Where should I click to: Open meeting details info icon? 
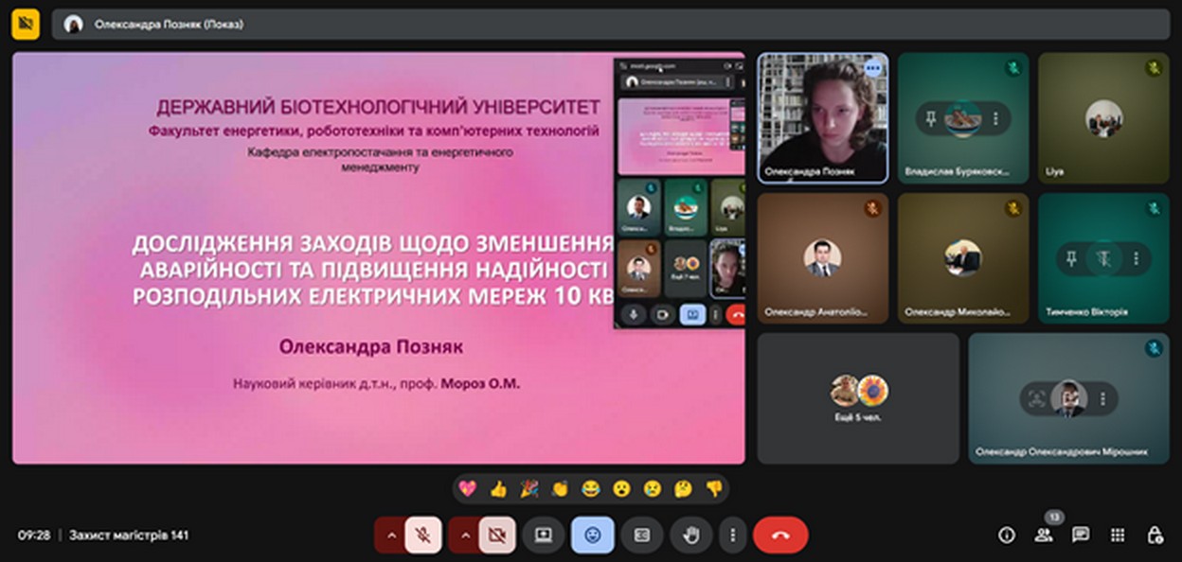[x=1007, y=535]
